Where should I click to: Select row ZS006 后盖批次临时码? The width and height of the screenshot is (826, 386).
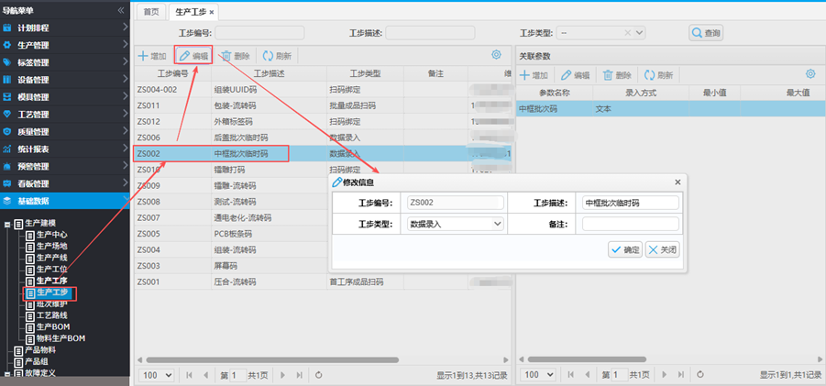coord(323,138)
